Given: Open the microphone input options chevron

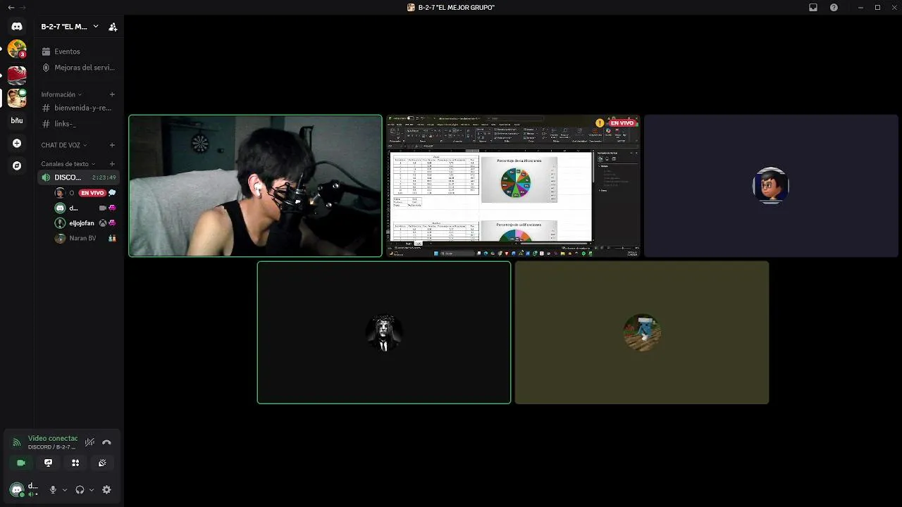Looking at the screenshot, I should (65, 489).
